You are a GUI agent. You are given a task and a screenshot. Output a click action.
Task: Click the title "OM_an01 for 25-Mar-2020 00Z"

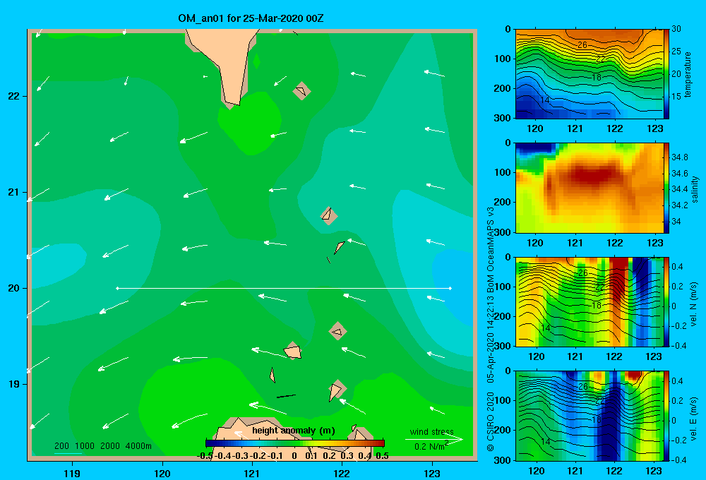click(x=251, y=18)
